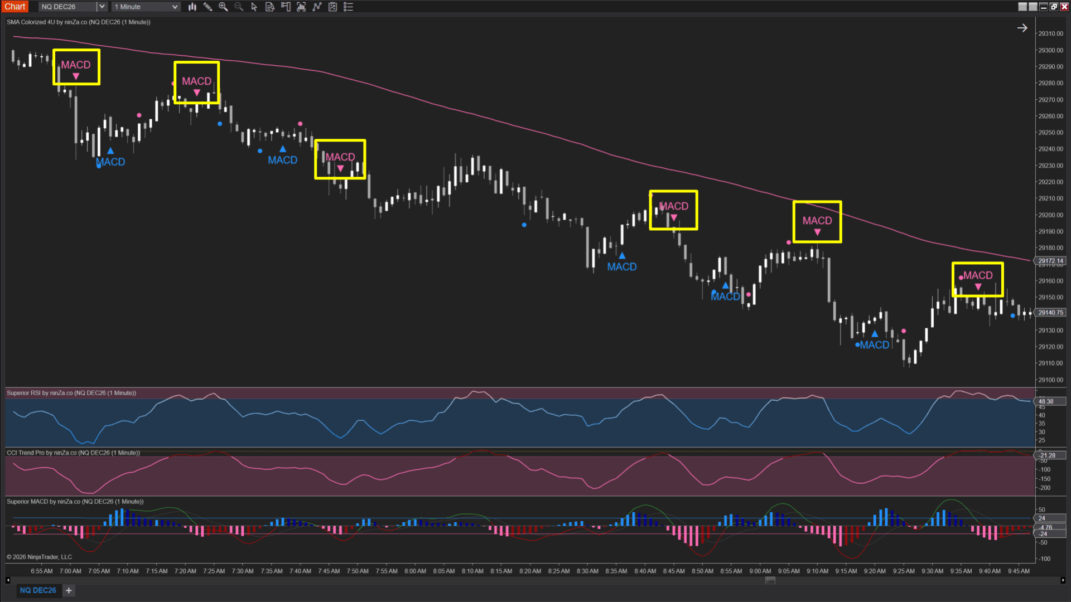
Task: Click the blue MACD signal near 9:20 AM
Action: click(x=874, y=341)
